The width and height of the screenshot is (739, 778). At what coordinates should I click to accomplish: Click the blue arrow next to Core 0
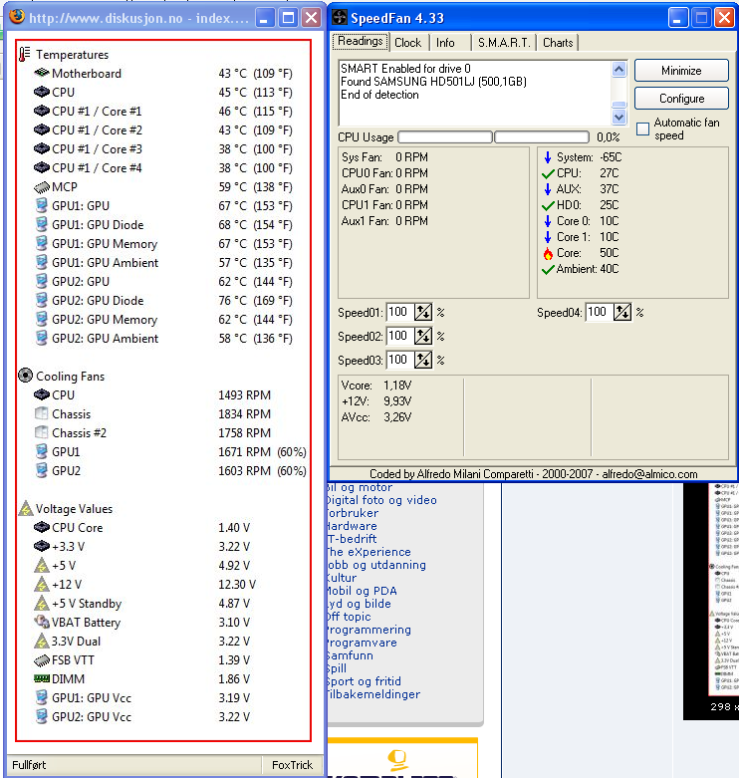click(x=548, y=221)
